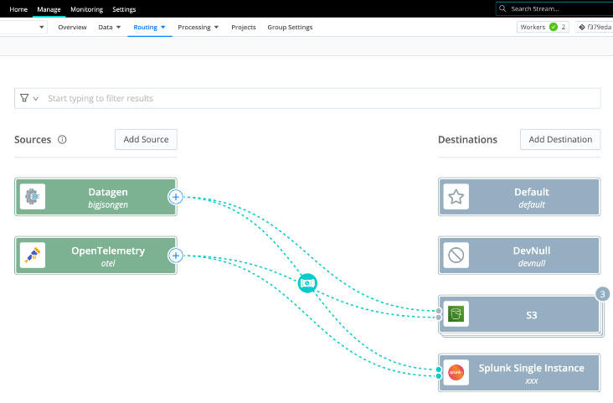Click the Search Stream input field

[x=558, y=8]
